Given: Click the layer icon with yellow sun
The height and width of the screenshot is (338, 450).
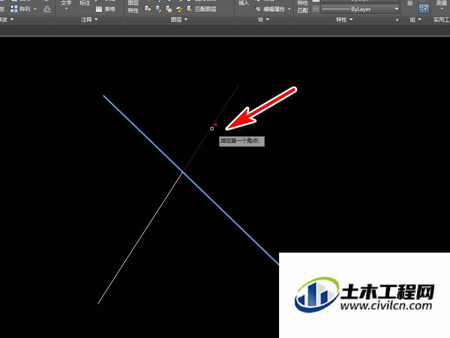Looking at the screenshot, I should tap(168, 9).
